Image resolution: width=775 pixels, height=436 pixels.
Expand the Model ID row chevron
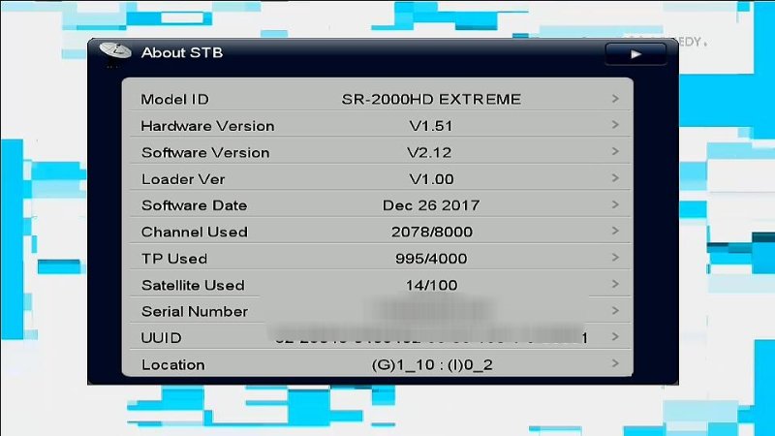pos(615,99)
